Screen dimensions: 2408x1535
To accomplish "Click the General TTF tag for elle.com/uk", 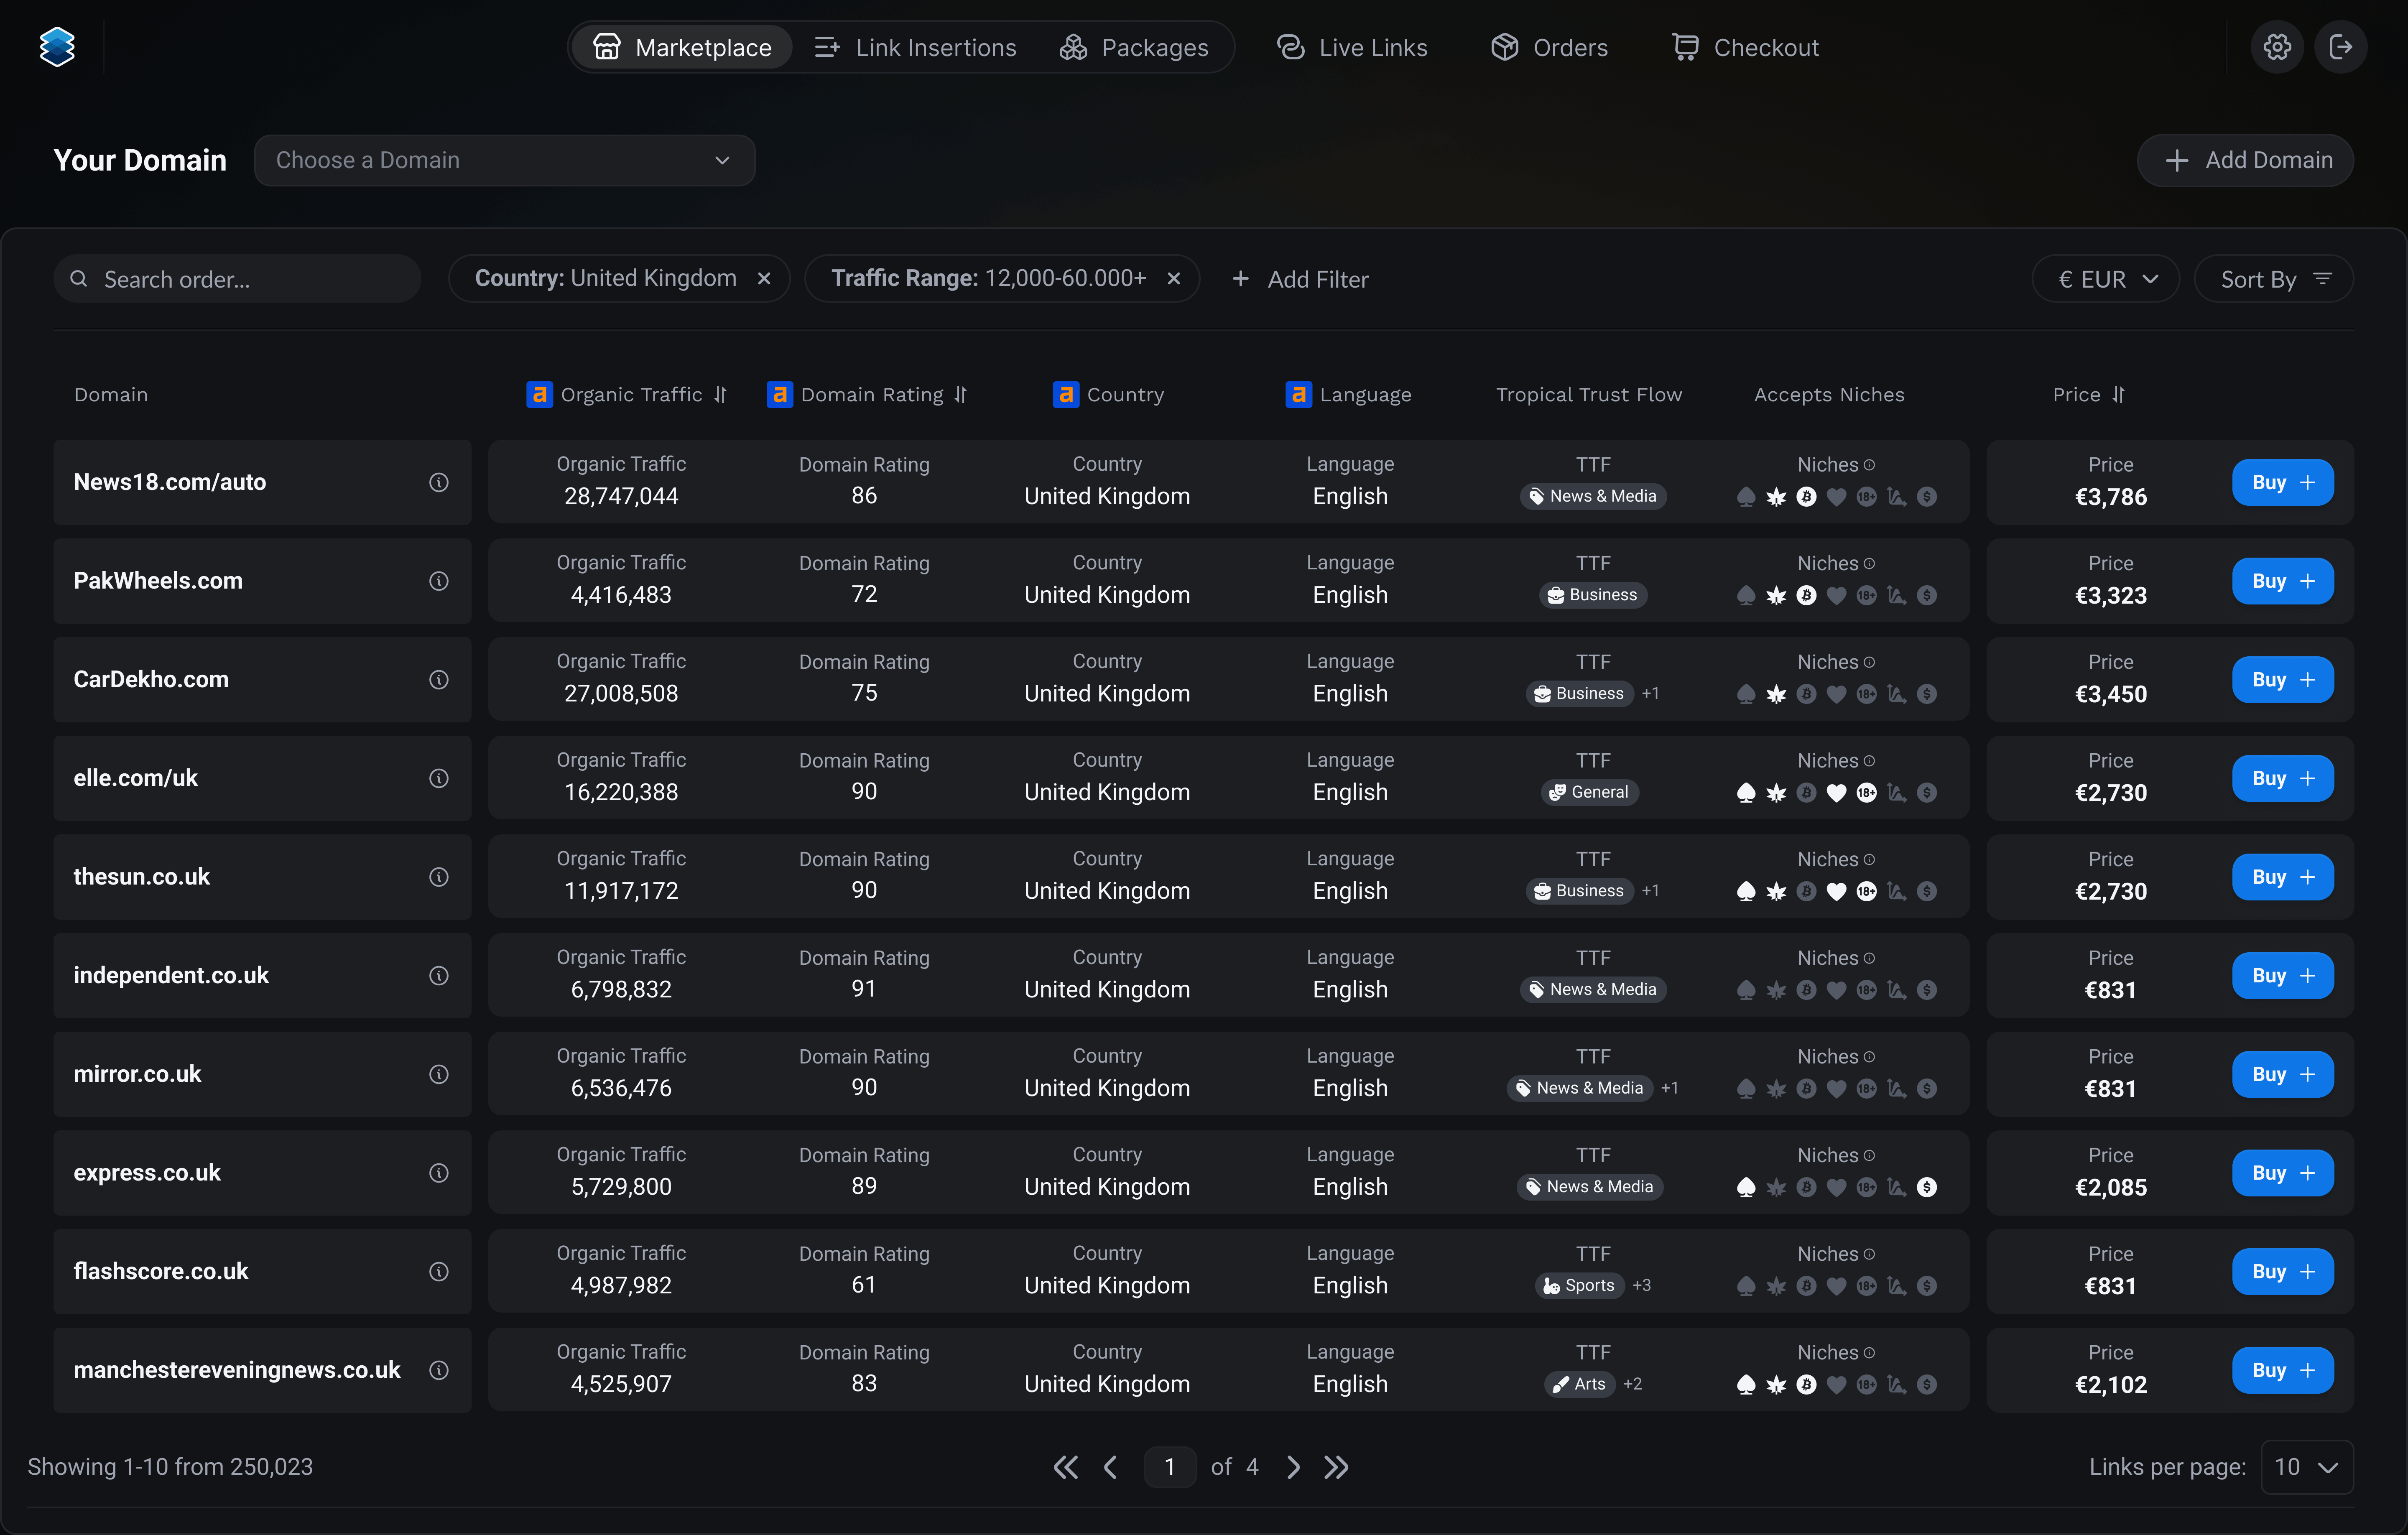I will (x=1589, y=792).
